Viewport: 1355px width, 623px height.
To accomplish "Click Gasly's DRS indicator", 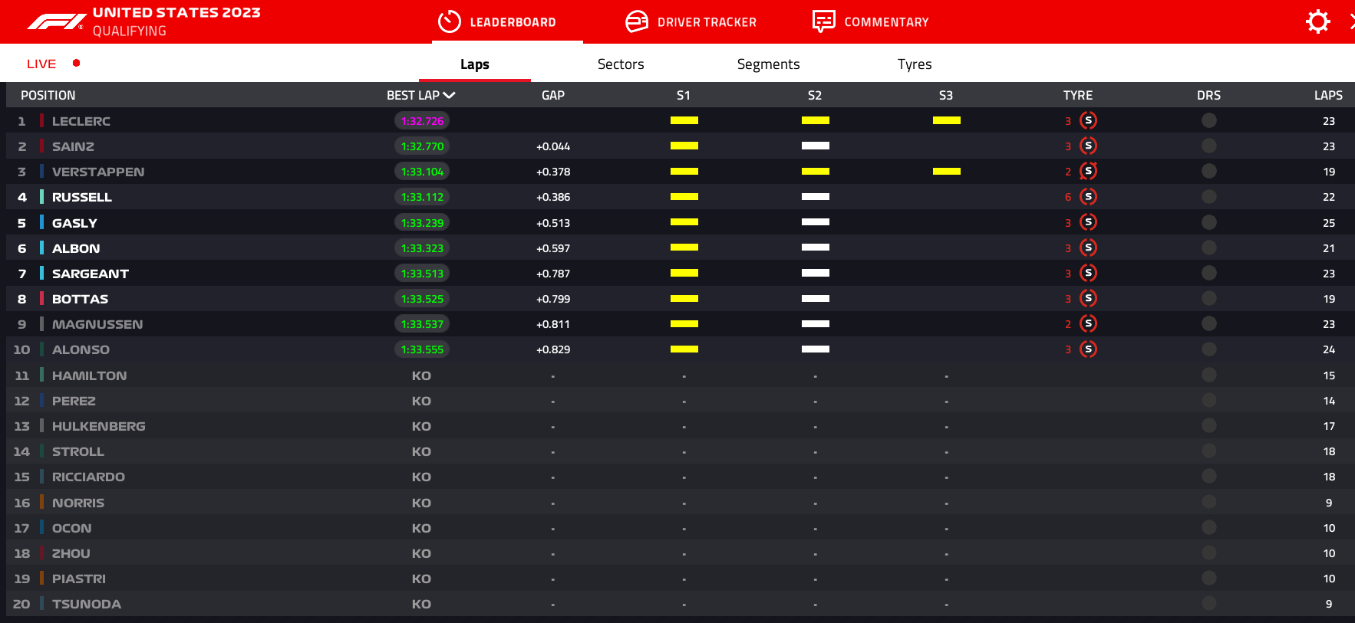I will coord(1209,222).
